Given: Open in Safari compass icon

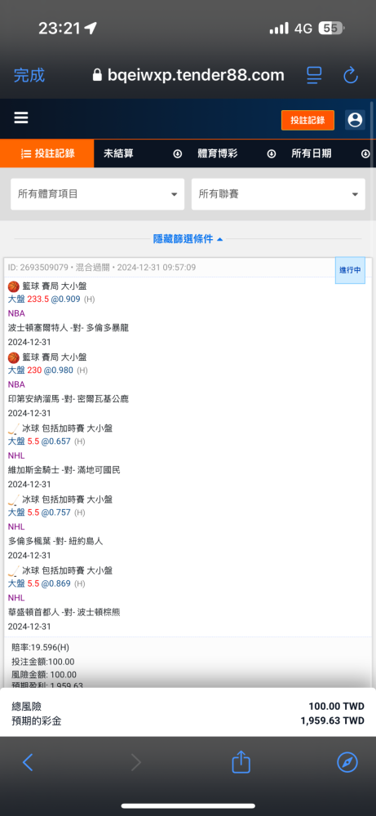Looking at the screenshot, I should point(347,762).
